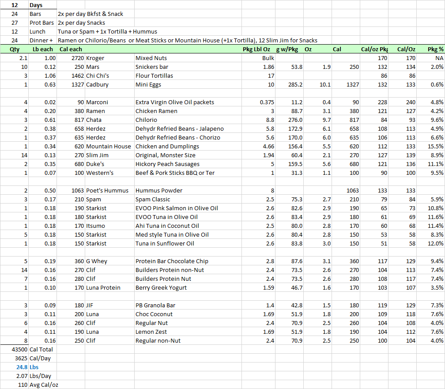Click the 'Qty' column header cell
445x389 pixels.
click(15, 49)
